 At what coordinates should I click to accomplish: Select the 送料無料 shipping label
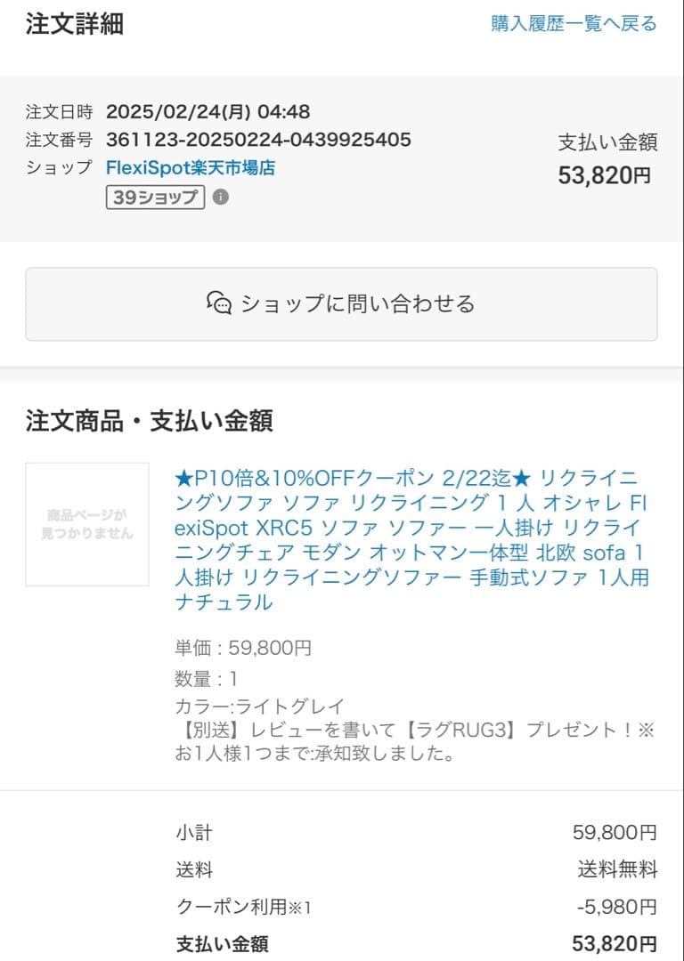615,868
